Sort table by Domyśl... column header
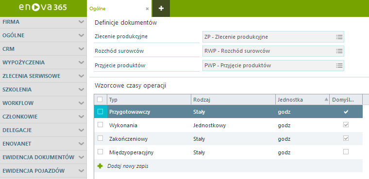 (x=346, y=100)
